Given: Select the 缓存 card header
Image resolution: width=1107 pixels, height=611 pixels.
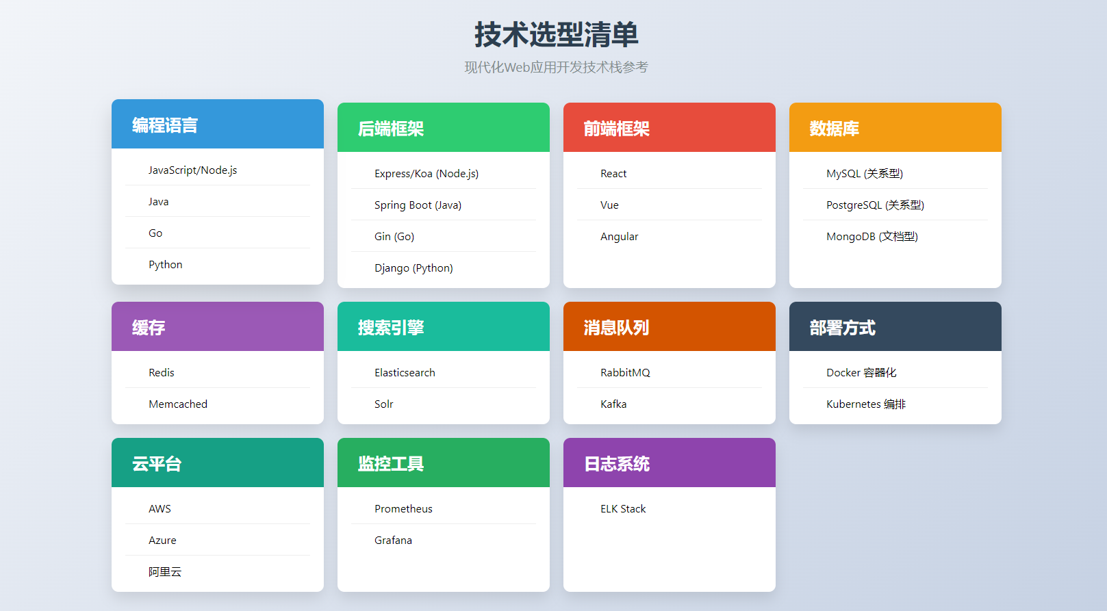Looking at the screenshot, I should click(218, 326).
